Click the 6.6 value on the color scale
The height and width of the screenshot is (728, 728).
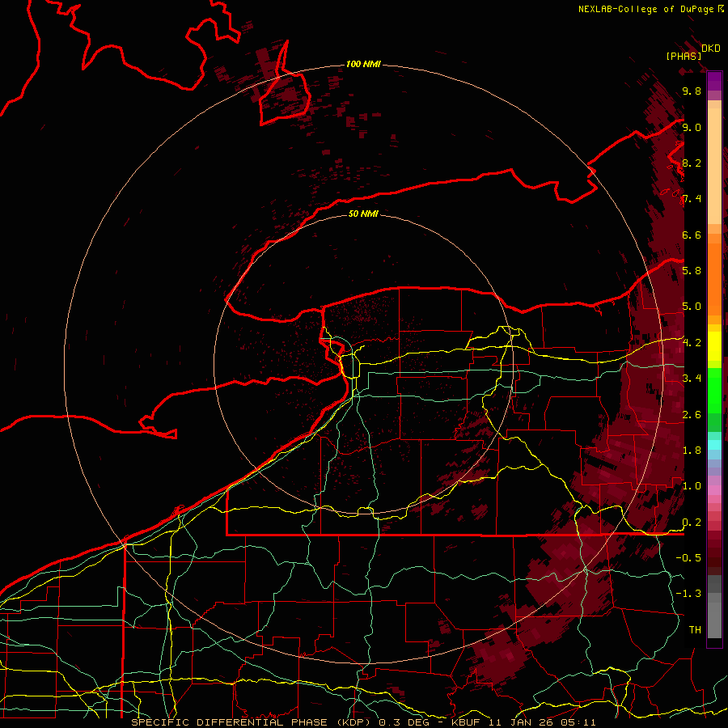pos(692,235)
